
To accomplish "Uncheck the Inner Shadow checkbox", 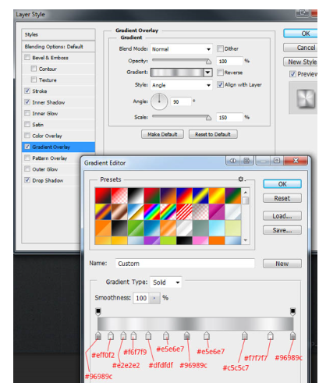I will click(x=27, y=102).
